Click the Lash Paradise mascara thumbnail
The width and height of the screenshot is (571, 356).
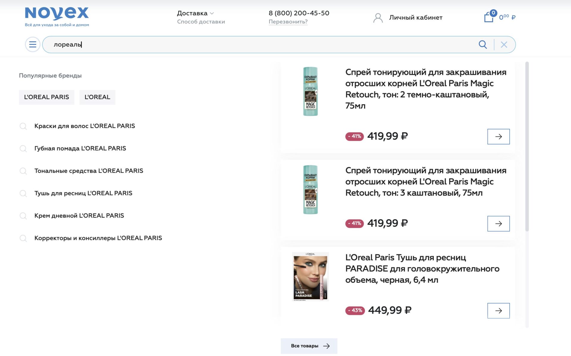click(x=310, y=277)
